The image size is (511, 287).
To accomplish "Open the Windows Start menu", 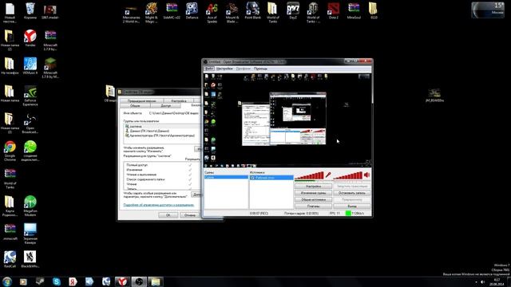I will [7, 281].
